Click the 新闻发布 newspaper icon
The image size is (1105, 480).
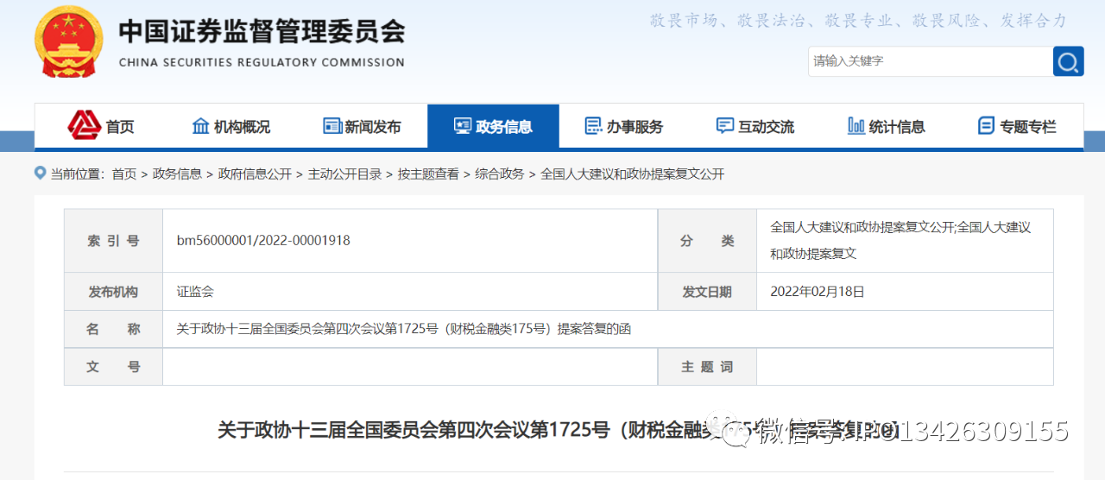332,126
